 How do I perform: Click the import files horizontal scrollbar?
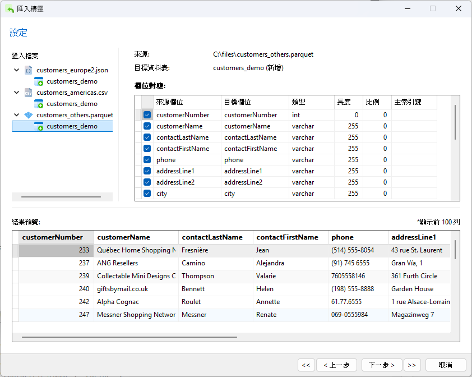tap(61, 197)
